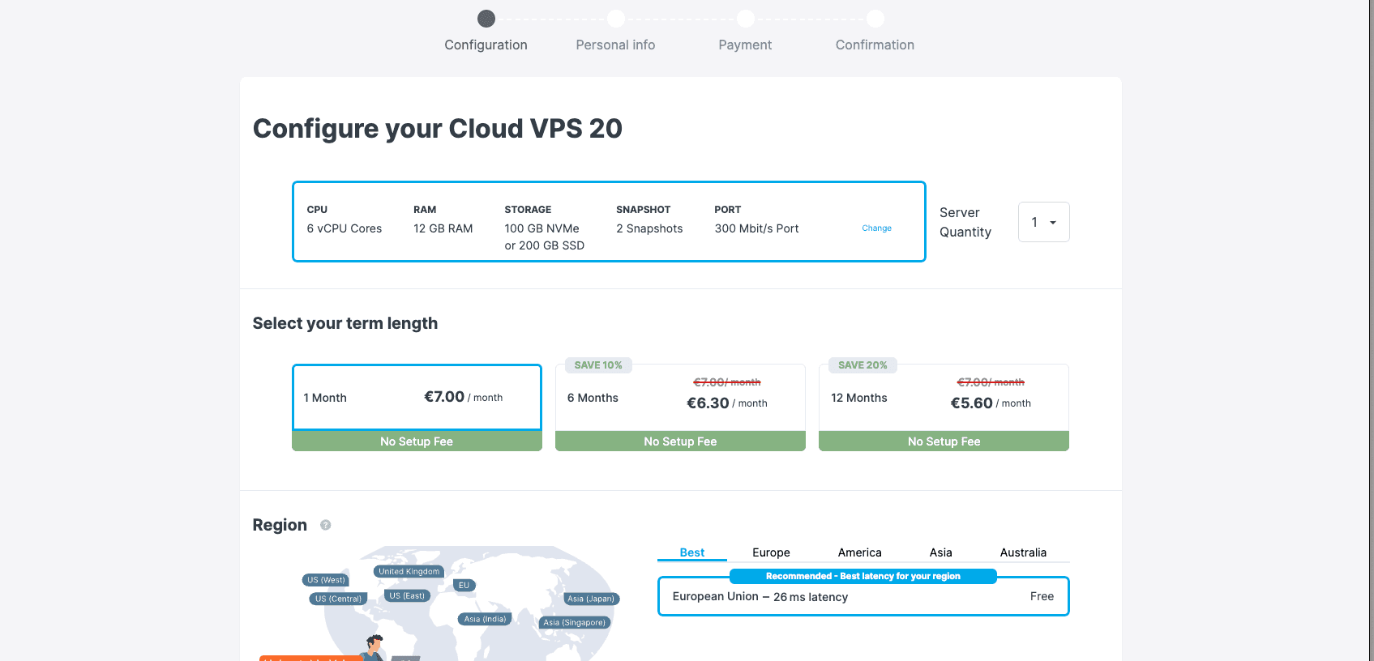Viewport: 1374px width, 661px height.
Task: Select the 12 Months term at €5.60 monthly
Action: coord(943,397)
